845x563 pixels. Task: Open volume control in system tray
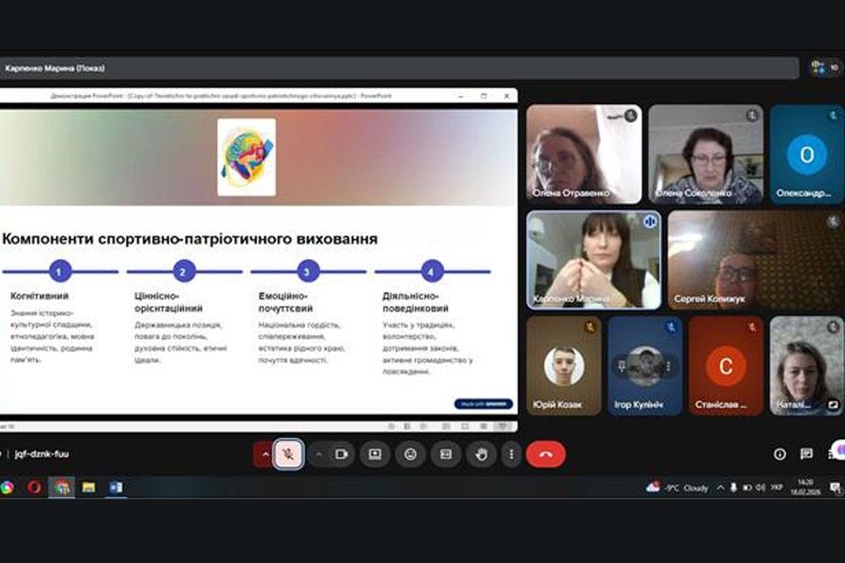[x=760, y=488]
